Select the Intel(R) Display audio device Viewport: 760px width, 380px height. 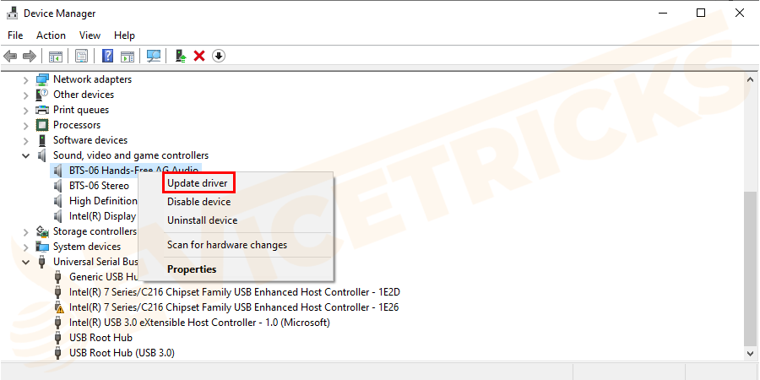coord(103,216)
